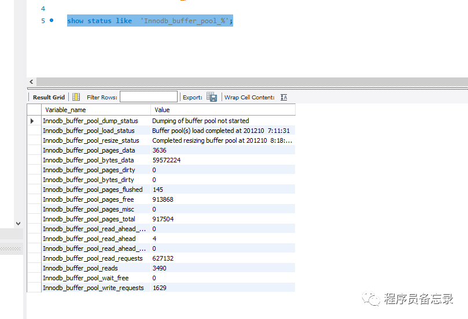Click the highlighted show status SQL statement
This screenshot has height=319, width=468.
[150, 21]
